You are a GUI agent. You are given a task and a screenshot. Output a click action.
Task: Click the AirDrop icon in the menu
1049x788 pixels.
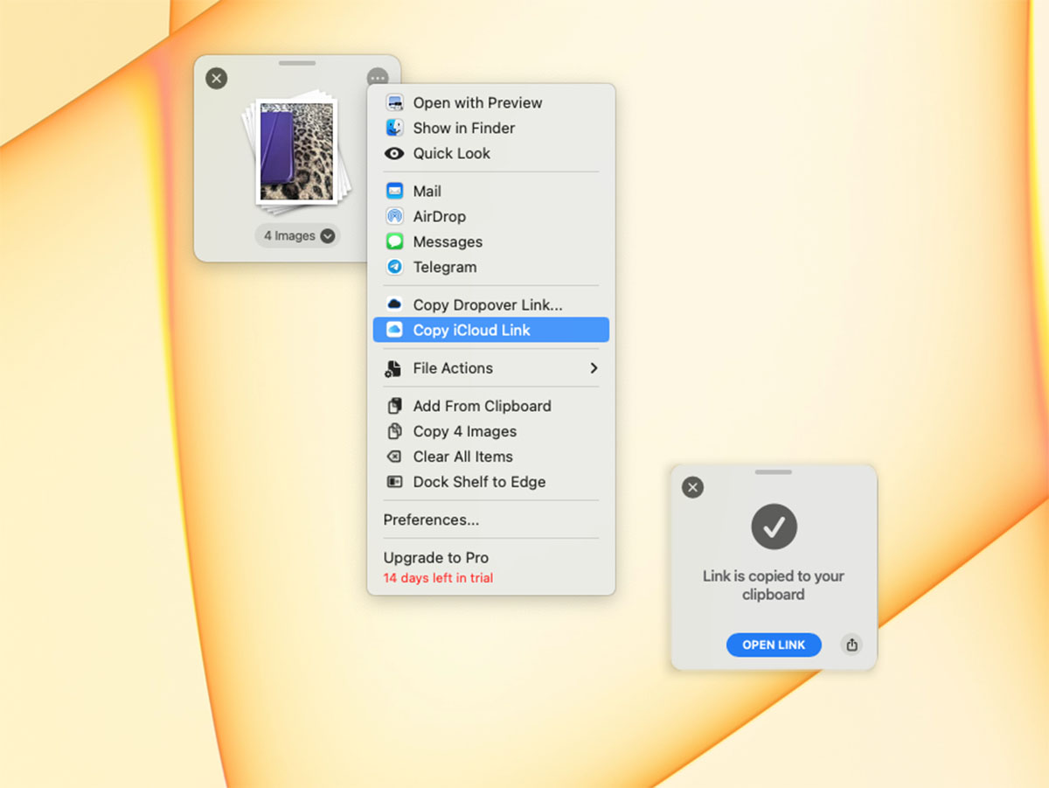click(x=394, y=217)
